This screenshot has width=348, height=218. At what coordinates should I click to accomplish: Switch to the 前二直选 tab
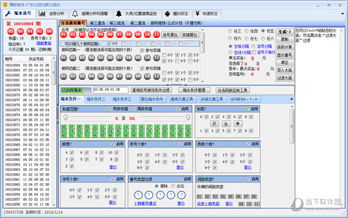(x=137, y=23)
